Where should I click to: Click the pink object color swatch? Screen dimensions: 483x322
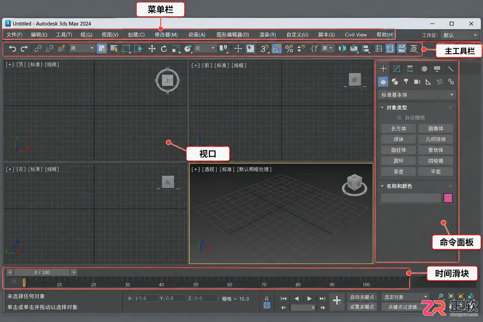point(448,198)
